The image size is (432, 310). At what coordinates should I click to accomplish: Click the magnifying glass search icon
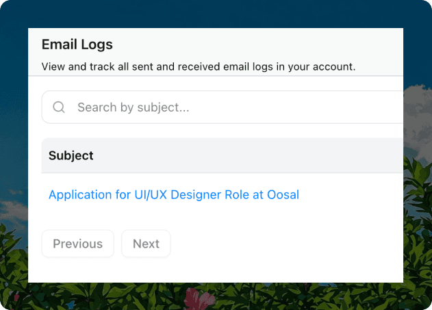tap(59, 107)
